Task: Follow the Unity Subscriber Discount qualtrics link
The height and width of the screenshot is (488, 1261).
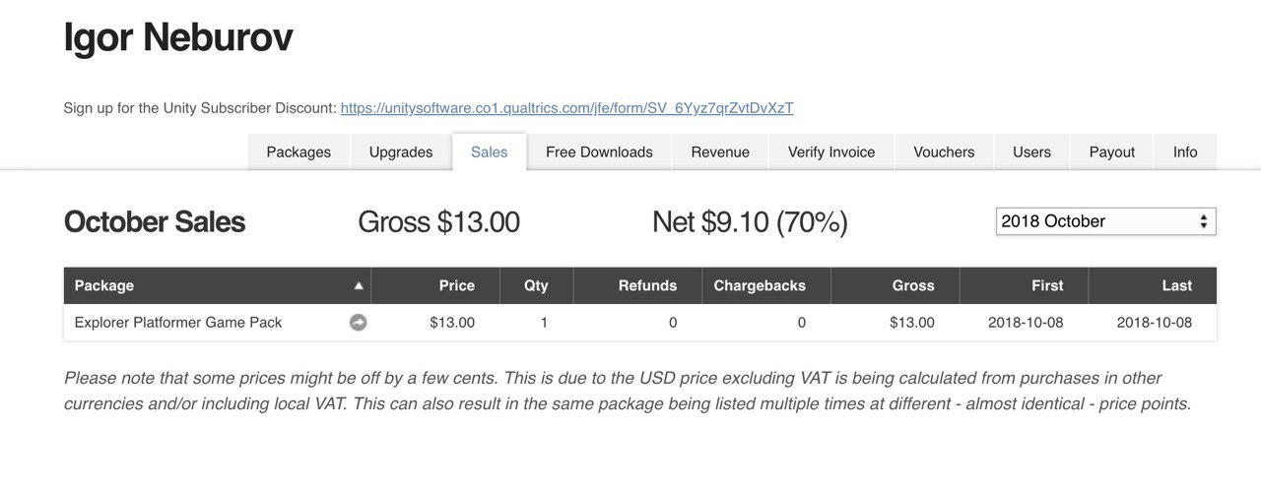Action: pyautogui.click(x=566, y=108)
